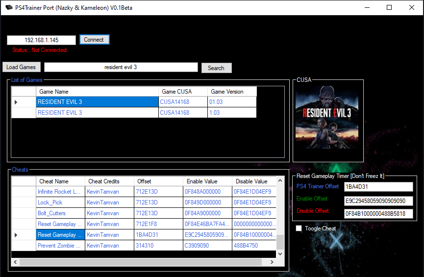Click the Enable Value column header
The height and width of the screenshot is (277, 424).
coord(207,181)
